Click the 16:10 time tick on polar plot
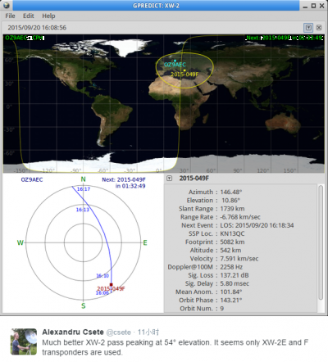Image resolution: width=328 pixels, height=362 pixels. click(x=102, y=276)
